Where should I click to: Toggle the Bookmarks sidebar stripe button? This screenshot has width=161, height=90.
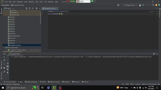[1, 65]
